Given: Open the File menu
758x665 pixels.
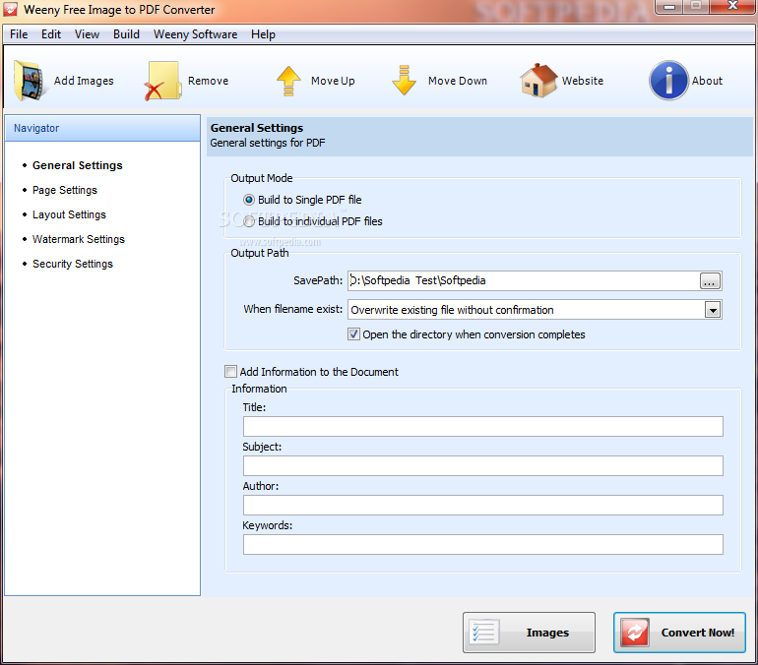Looking at the screenshot, I should pos(19,34).
